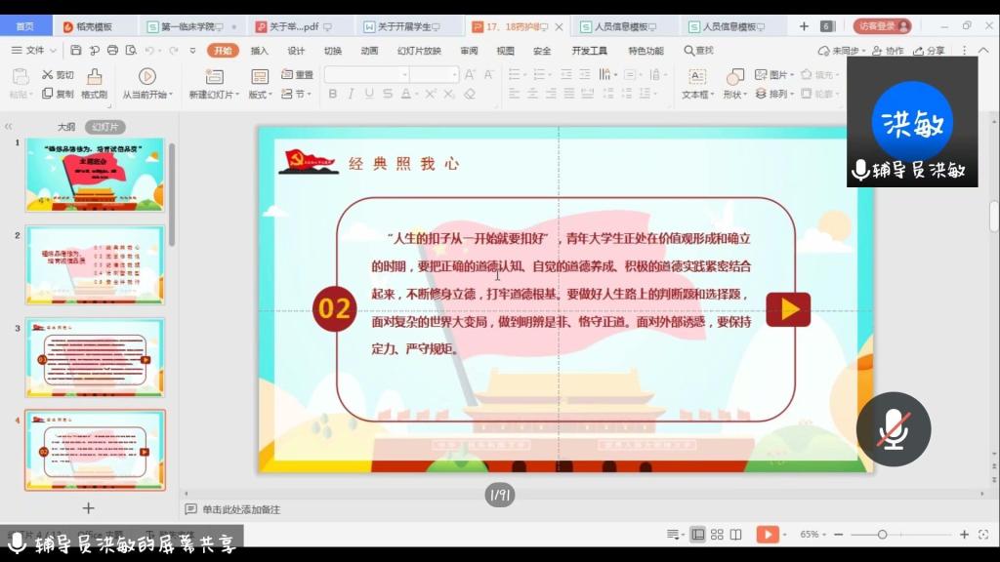Viewport: 1000px width, 562px height.
Task: Open the Layout (版式) dropdown
Action: point(261,95)
